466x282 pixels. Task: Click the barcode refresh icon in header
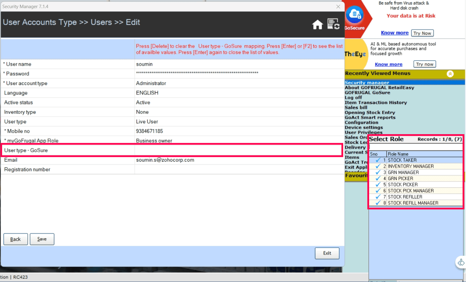point(333,24)
